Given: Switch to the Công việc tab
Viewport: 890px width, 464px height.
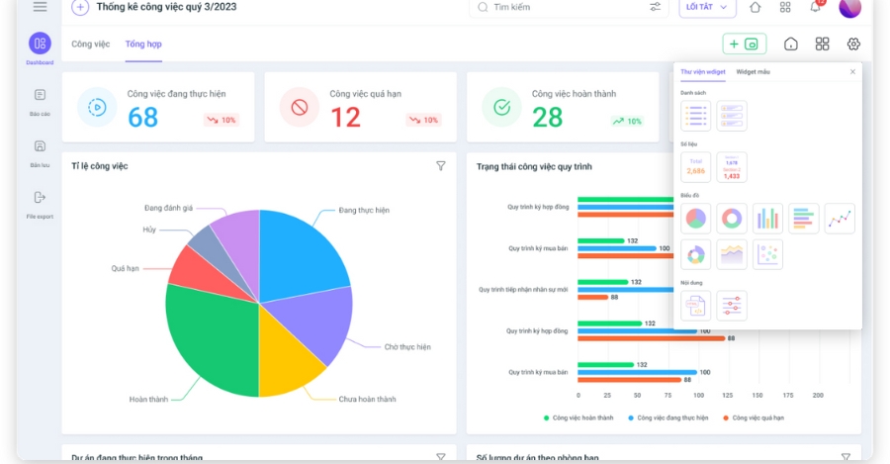Looking at the screenshot, I should [90, 45].
